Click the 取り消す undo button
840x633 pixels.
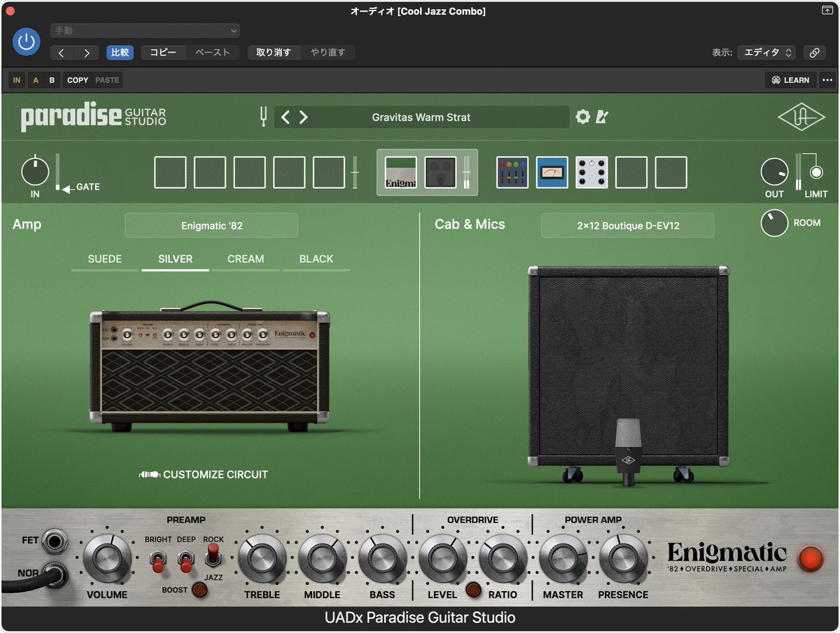[274, 52]
